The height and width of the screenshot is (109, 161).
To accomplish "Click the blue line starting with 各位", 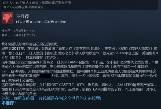I will click(51, 98).
